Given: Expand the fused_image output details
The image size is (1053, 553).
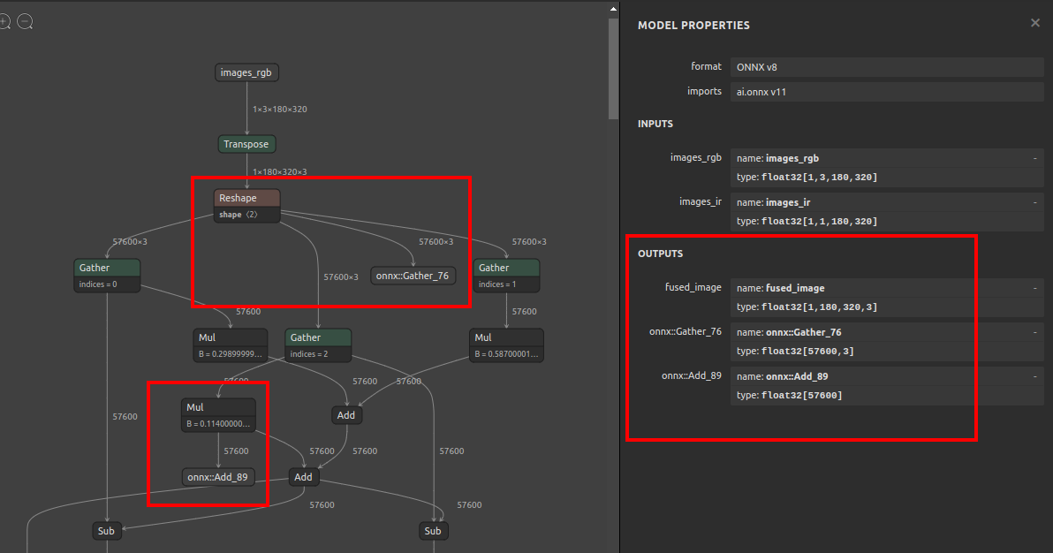Looking at the screenshot, I should pyautogui.click(x=1034, y=288).
